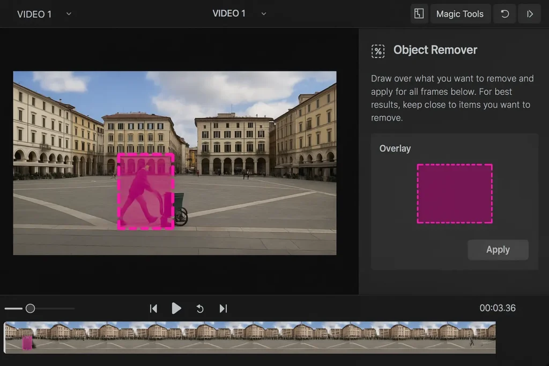The image size is (549, 366).
Task: Click the timecode 00:03.36
Action: click(498, 308)
